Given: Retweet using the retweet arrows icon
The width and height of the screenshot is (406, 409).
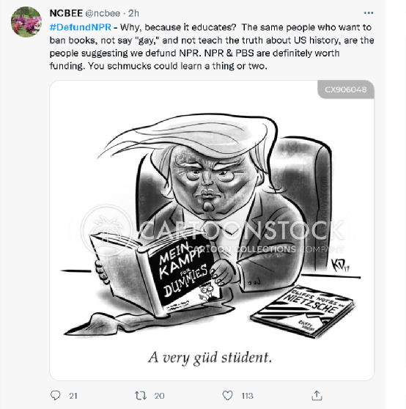Looking at the screenshot, I should (141, 396).
